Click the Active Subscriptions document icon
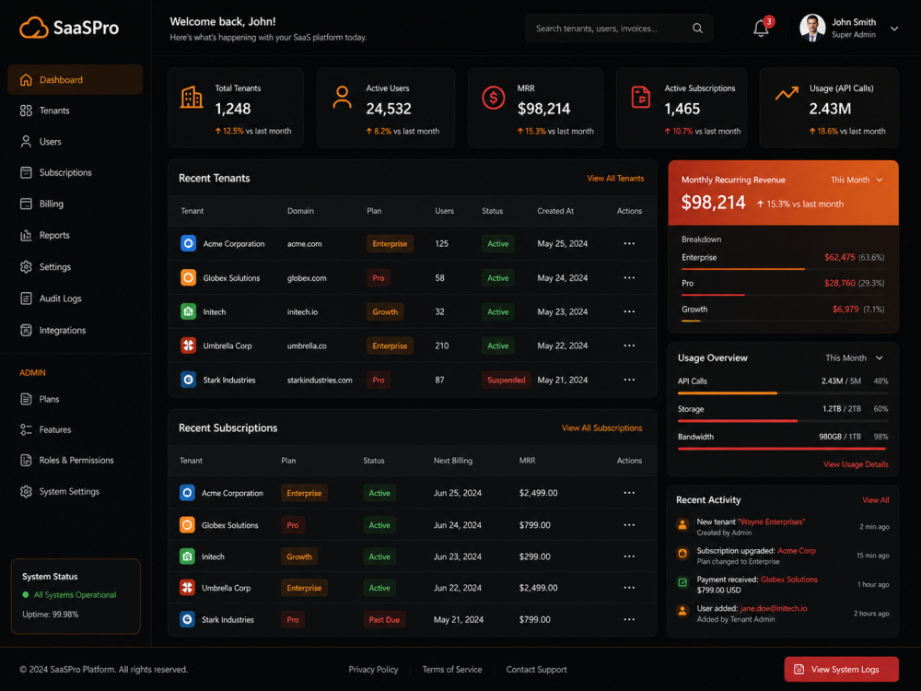Viewport: 921px width, 691px height. click(x=641, y=97)
